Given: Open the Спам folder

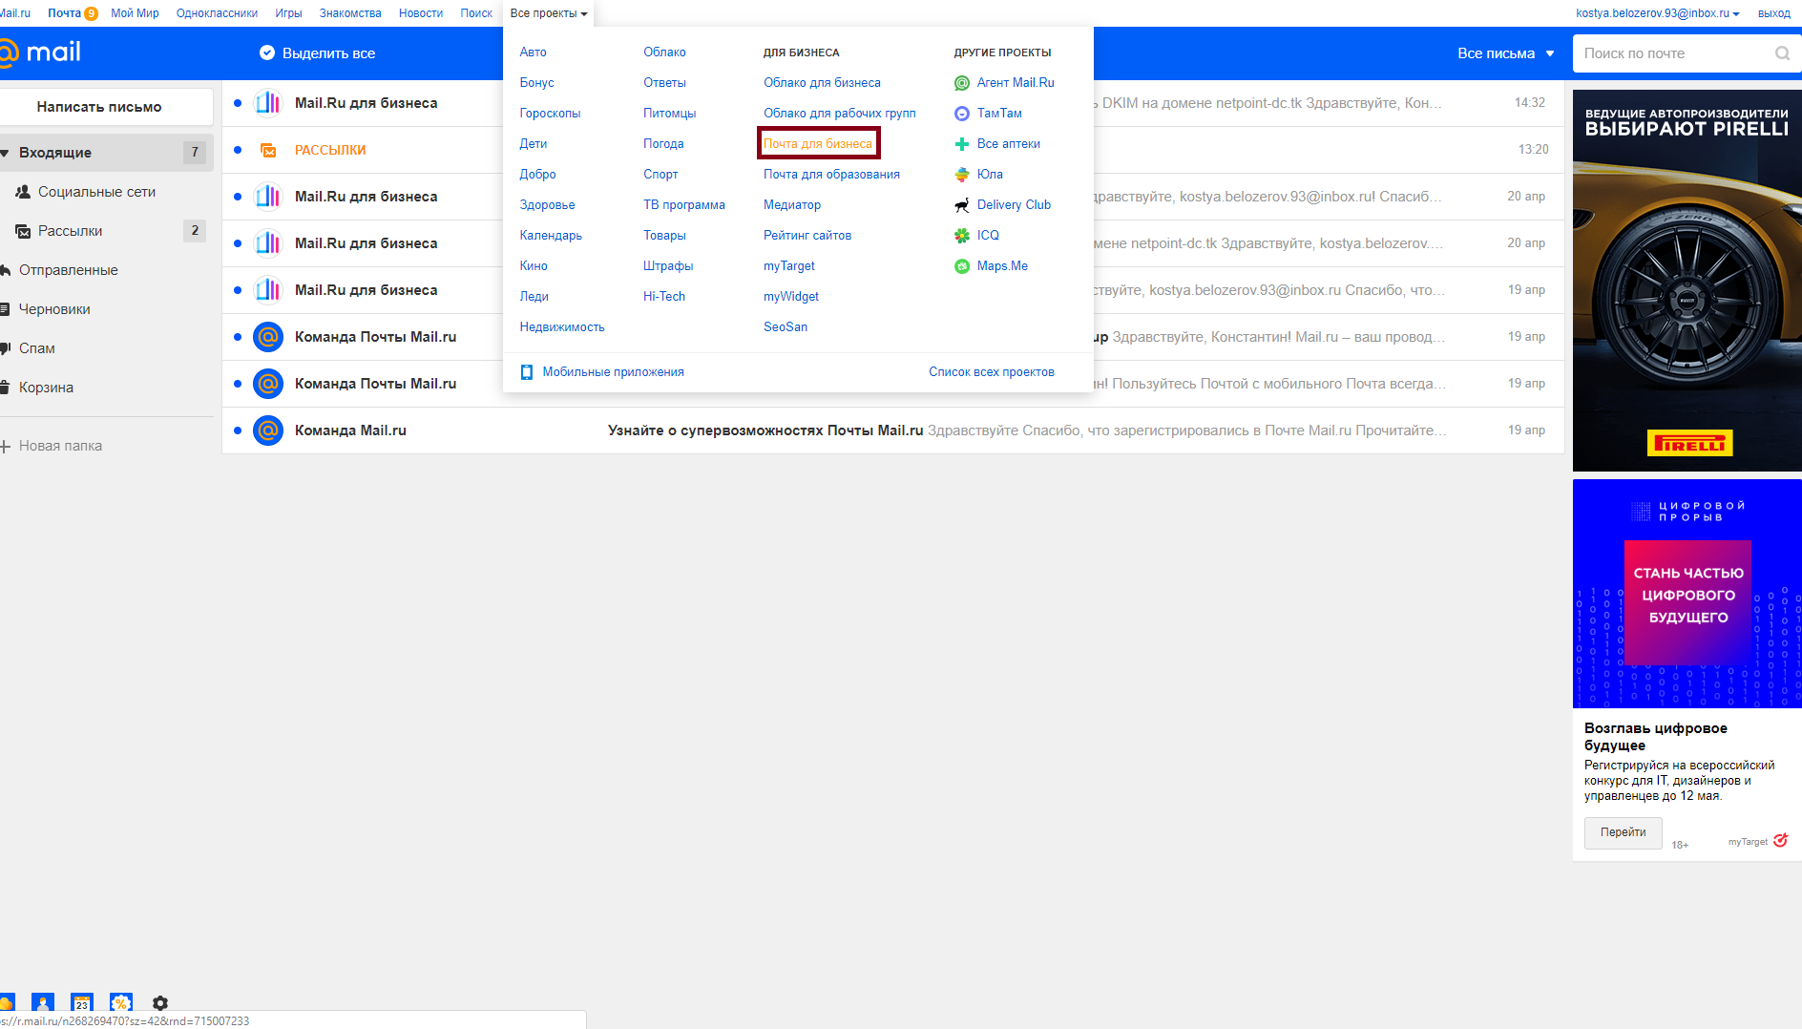Looking at the screenshot, I should (37, 348).
